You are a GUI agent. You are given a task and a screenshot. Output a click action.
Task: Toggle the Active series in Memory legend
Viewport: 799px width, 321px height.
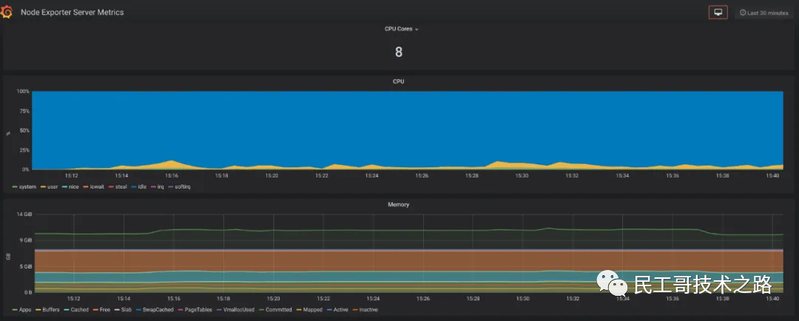click(337, 310)
